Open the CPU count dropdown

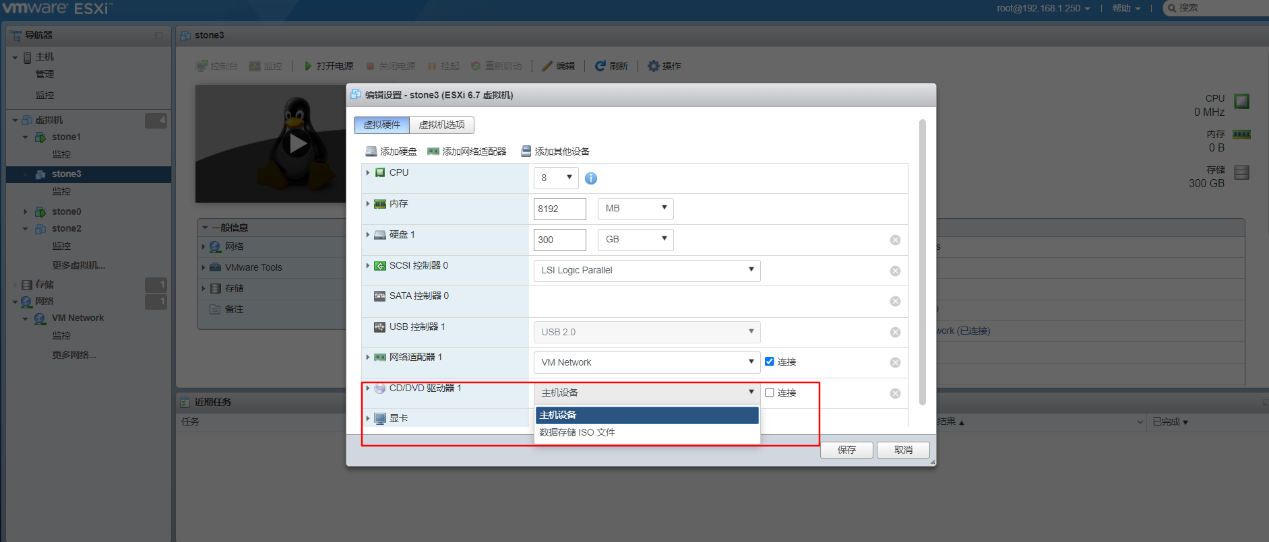[x=556, y=178]
